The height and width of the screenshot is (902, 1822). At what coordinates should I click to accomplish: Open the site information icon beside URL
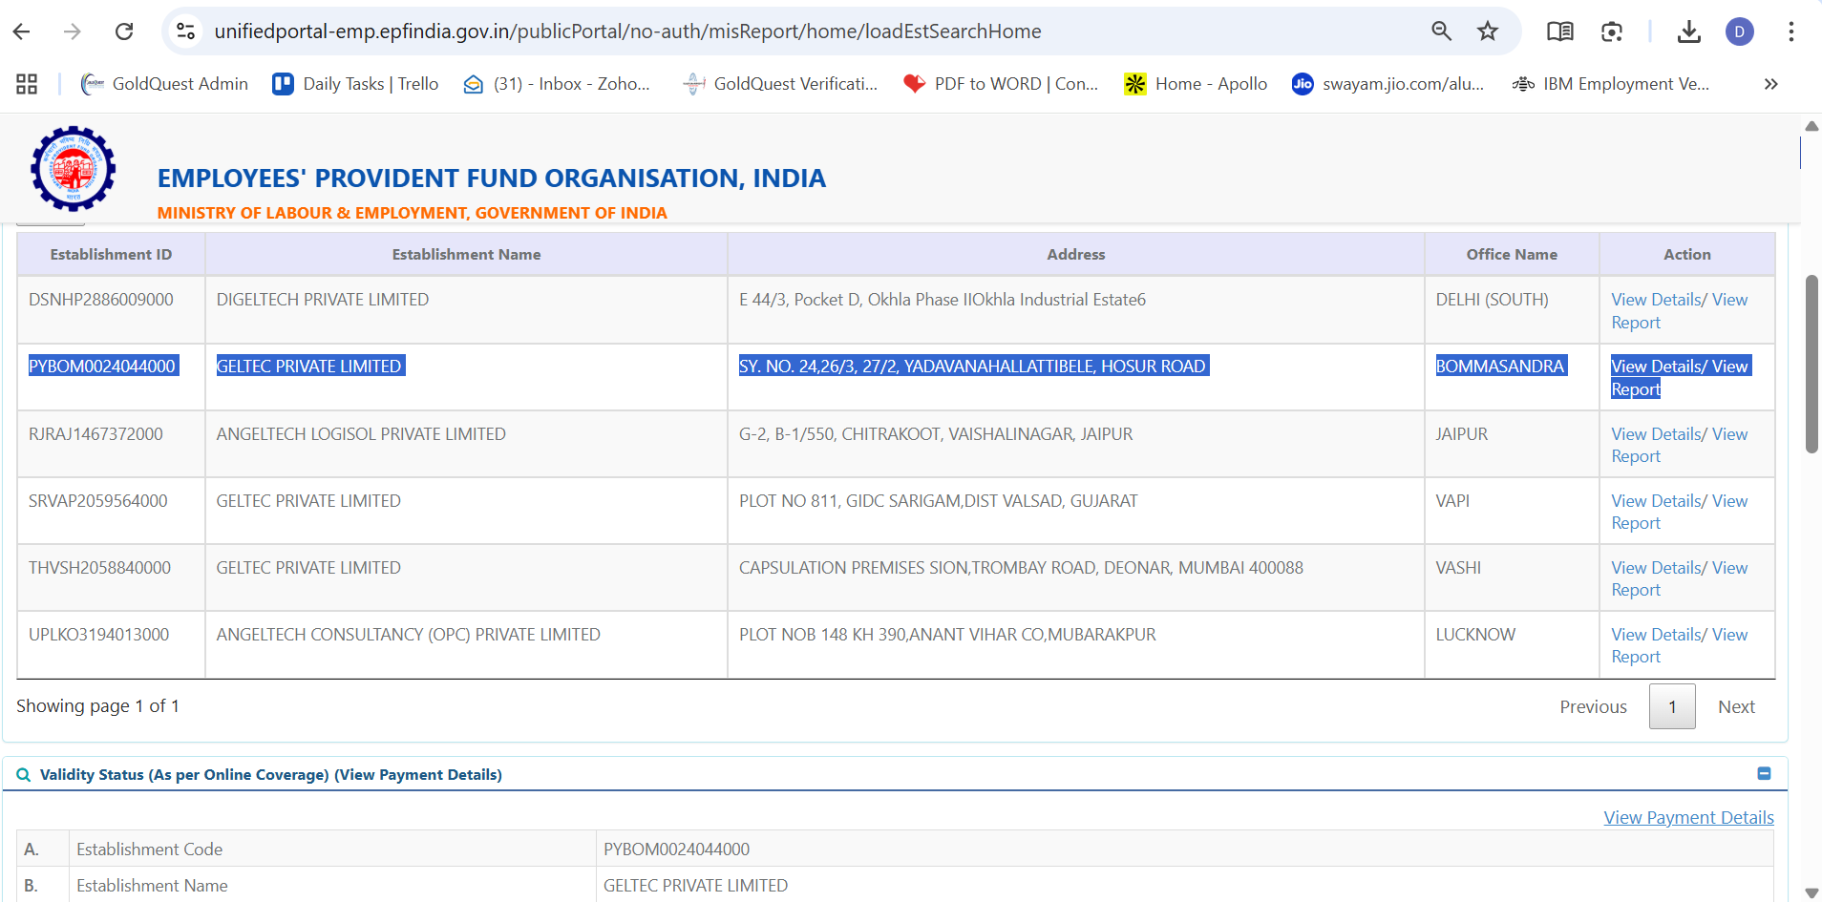coord(186,31)
